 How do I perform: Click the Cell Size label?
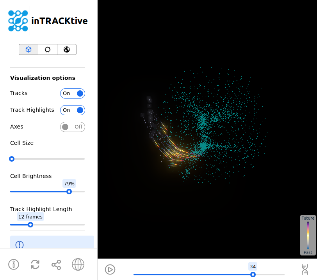click(22, 143)
